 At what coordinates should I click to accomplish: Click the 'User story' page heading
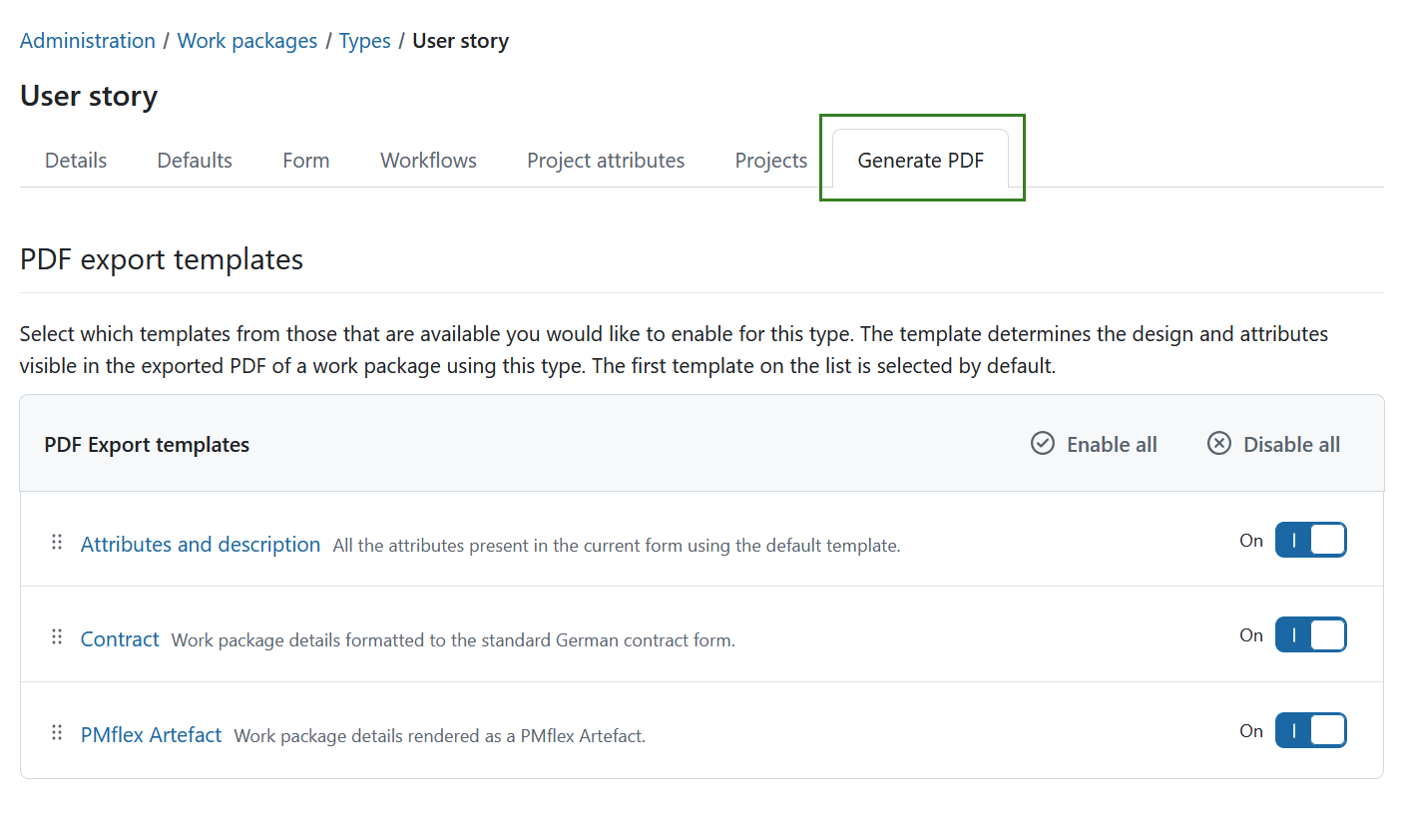coord(89,96)
